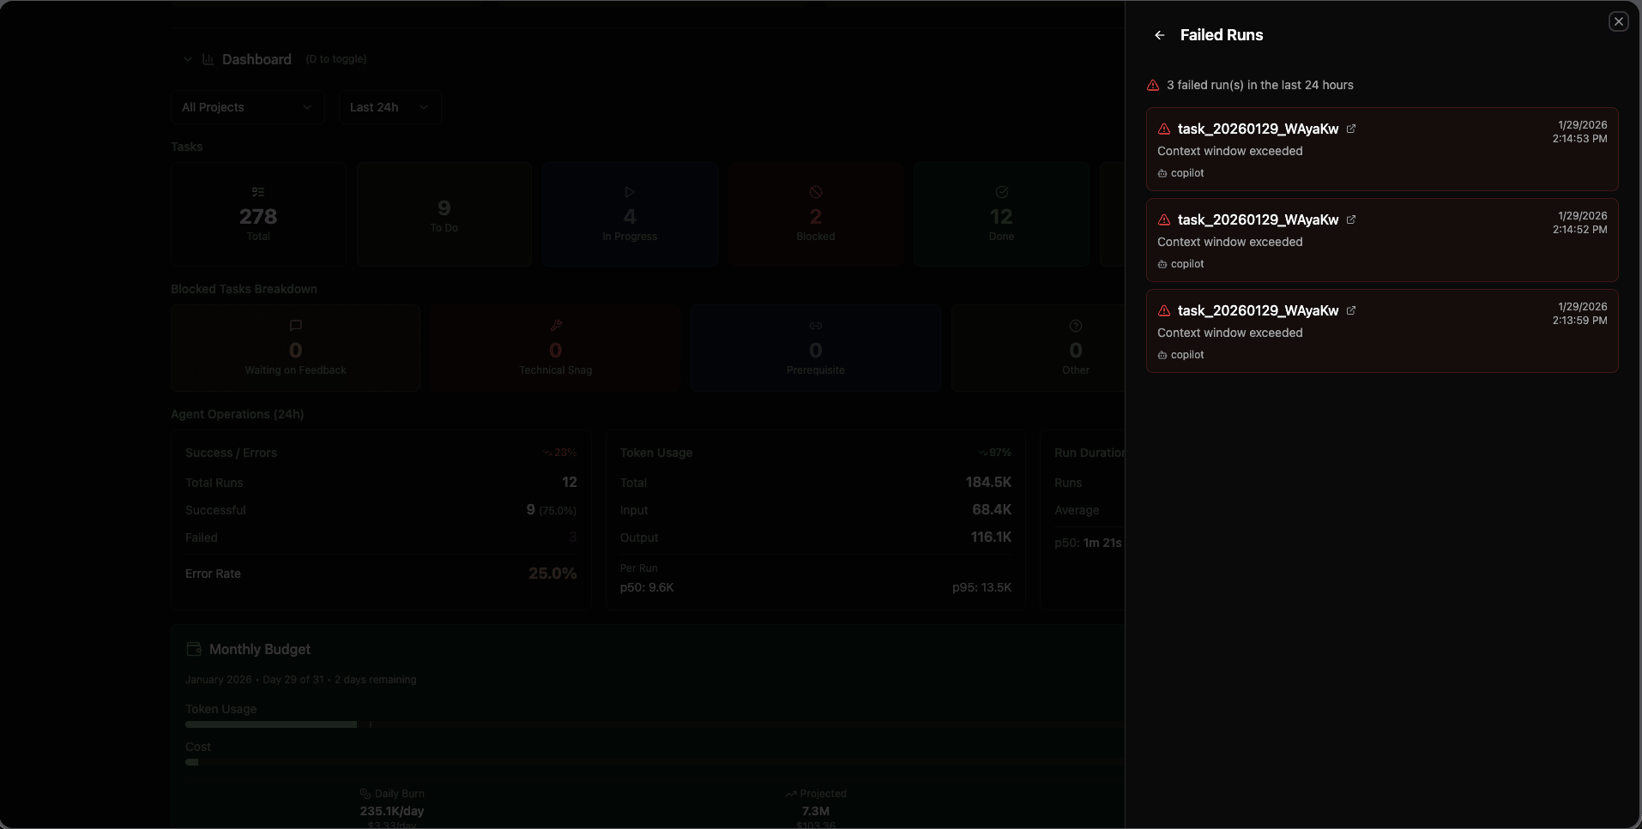Select the In Progress tasks card
The height and width of the screenshot is (829, 1642).
click(630, 214)
